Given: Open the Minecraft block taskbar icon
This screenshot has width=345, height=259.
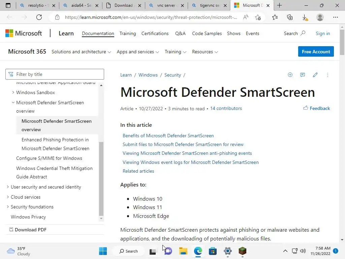Looking at the screenshot, I should tap(243, 251).
